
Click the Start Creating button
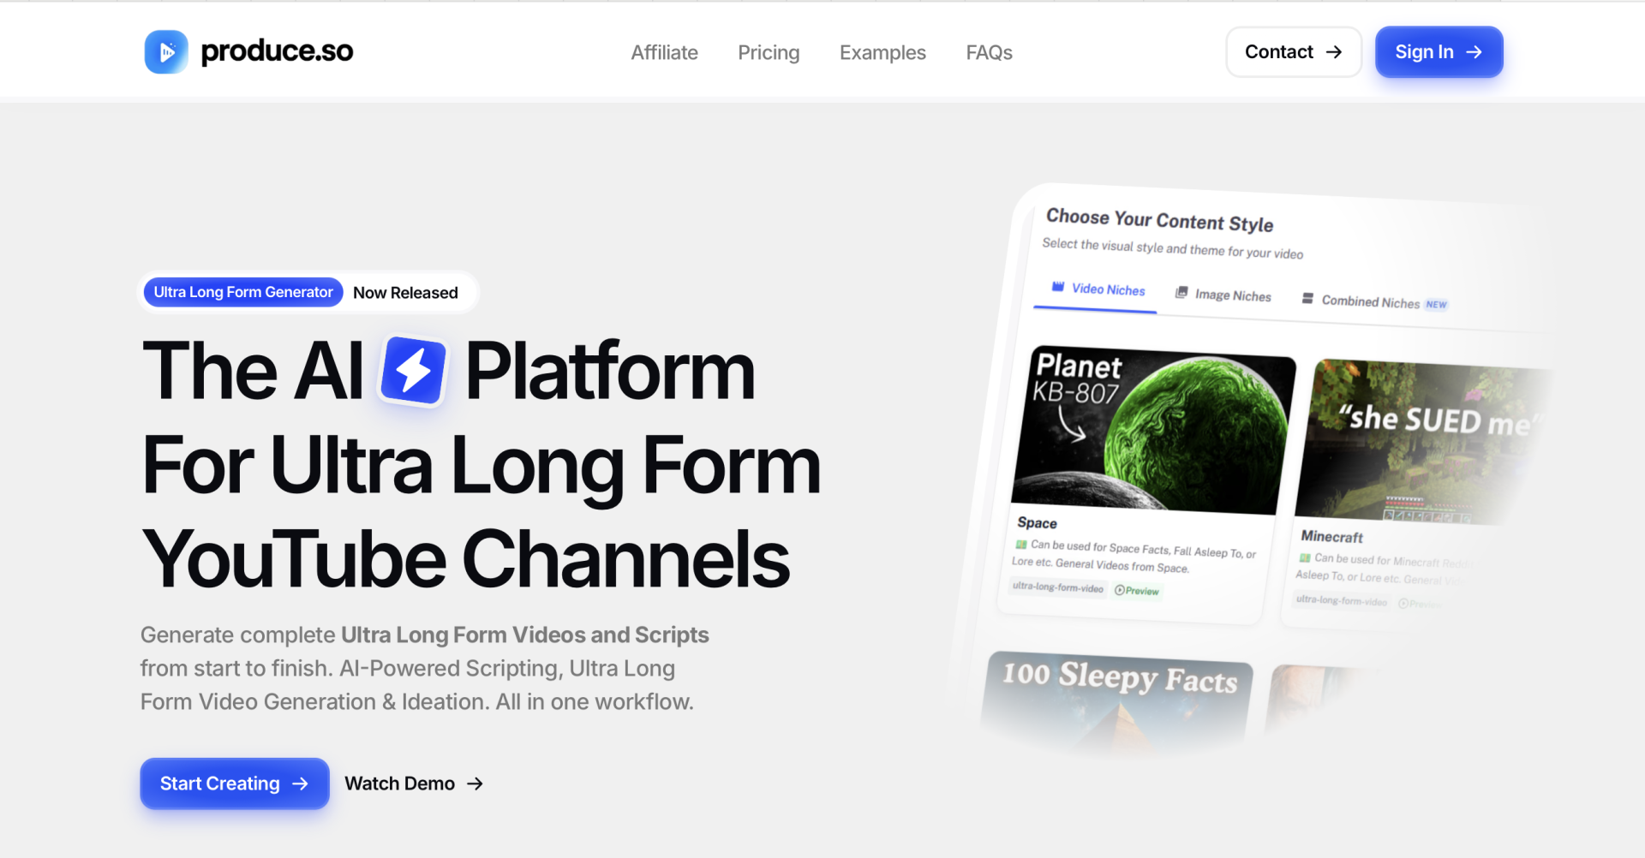click(235, 784)
